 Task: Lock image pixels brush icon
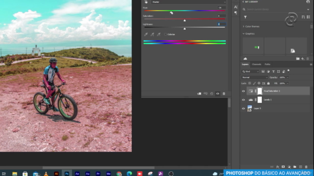click(x=254, y=83)
